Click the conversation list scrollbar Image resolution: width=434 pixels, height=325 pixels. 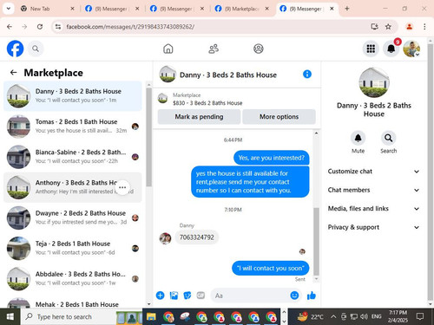coord(148,137)
